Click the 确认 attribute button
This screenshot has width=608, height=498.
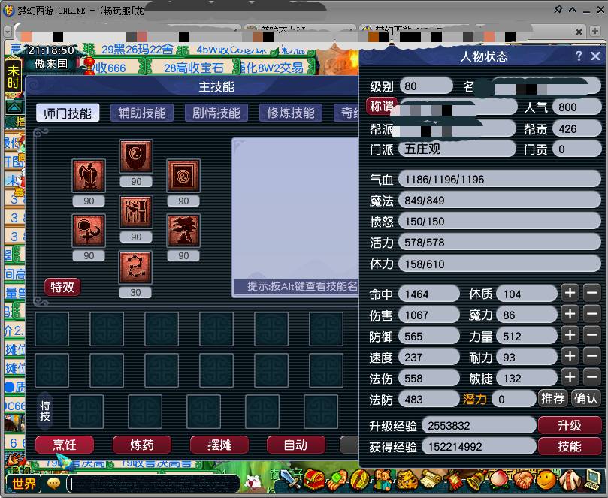(x=586, y=398)
